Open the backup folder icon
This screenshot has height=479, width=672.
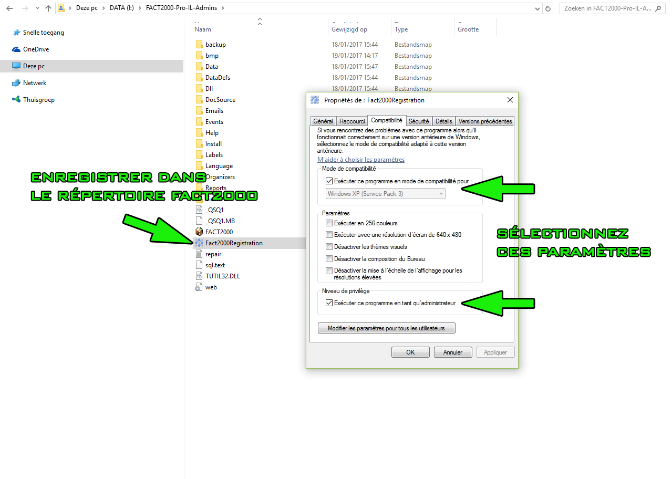tap(199, 45)
